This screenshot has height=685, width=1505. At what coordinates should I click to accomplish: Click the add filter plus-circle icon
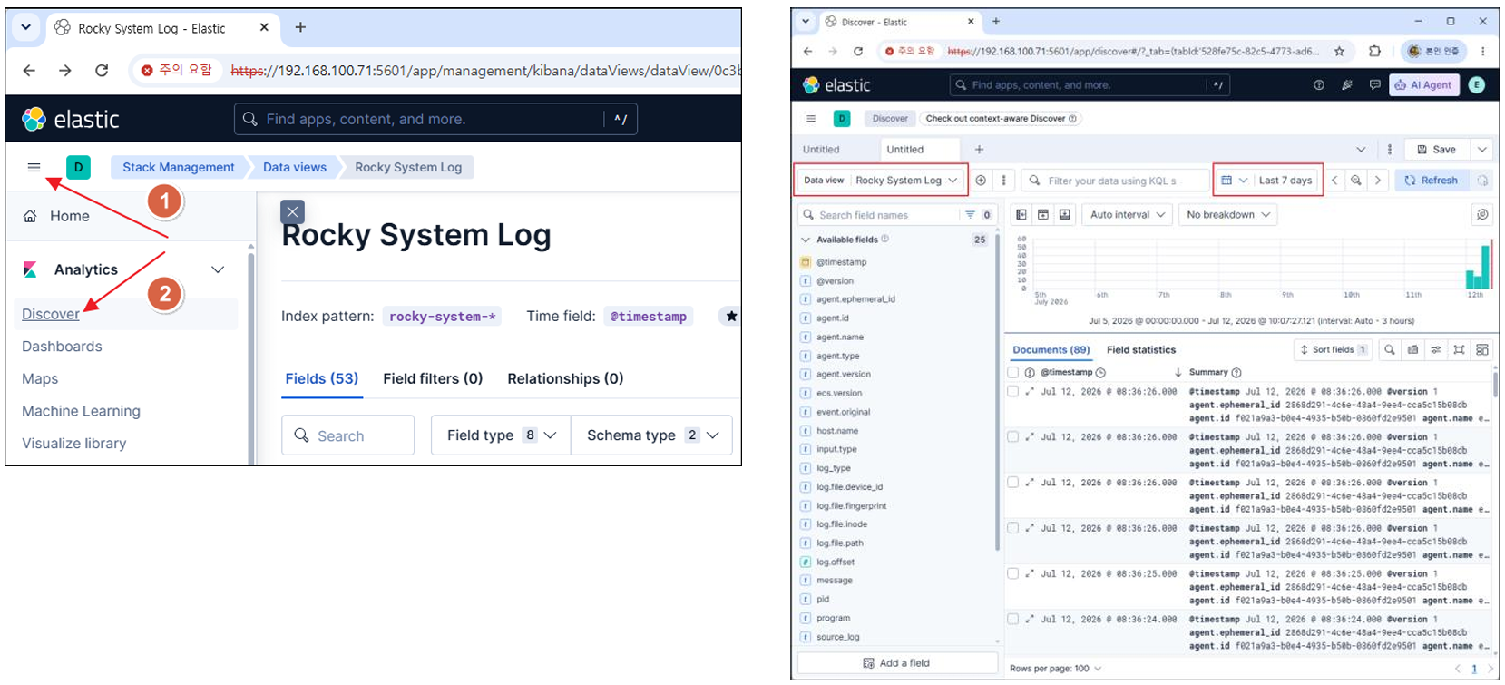click(981, 181)
